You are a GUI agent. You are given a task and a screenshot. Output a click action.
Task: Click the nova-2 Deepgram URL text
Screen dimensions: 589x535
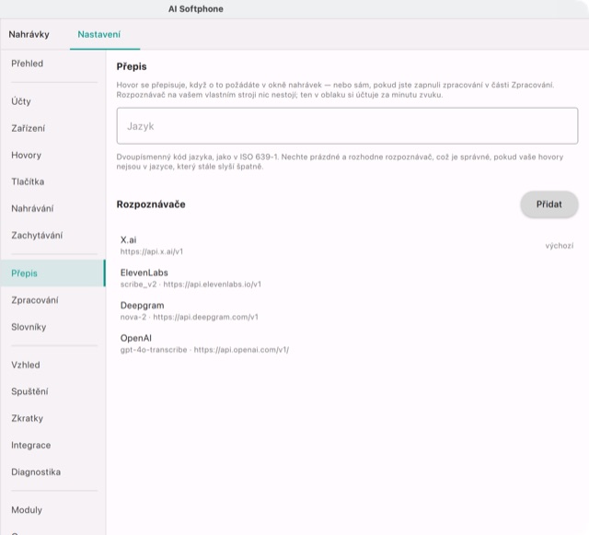189,317
